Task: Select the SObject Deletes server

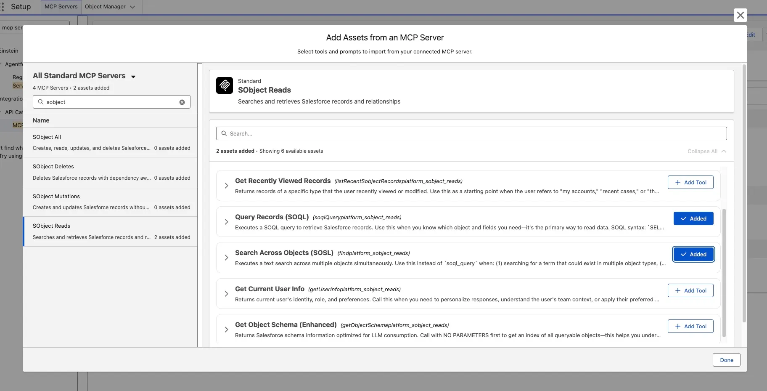Action: point(110,172)
